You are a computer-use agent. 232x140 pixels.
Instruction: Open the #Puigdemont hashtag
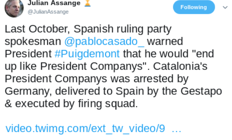87,54
